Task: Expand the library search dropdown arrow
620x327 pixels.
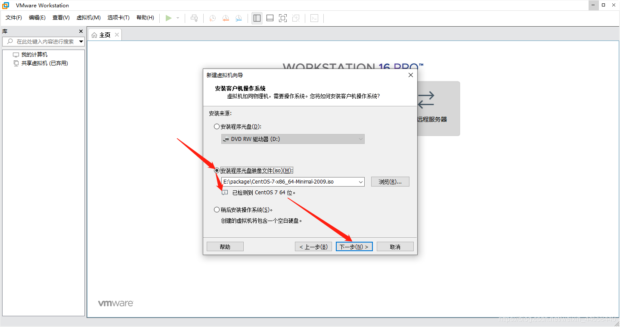Action: pyautogui.click(x=81, y=42)
